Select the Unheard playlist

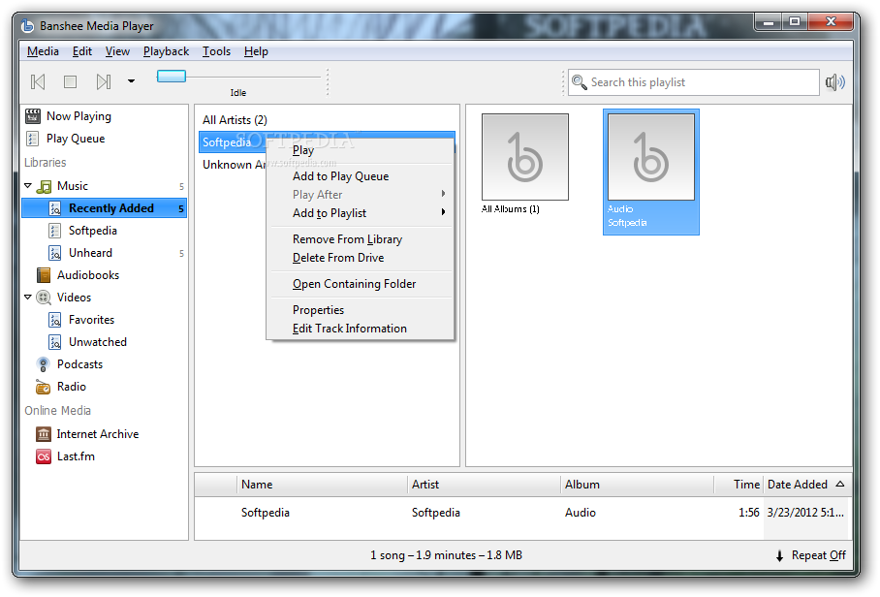pos(90,253)
